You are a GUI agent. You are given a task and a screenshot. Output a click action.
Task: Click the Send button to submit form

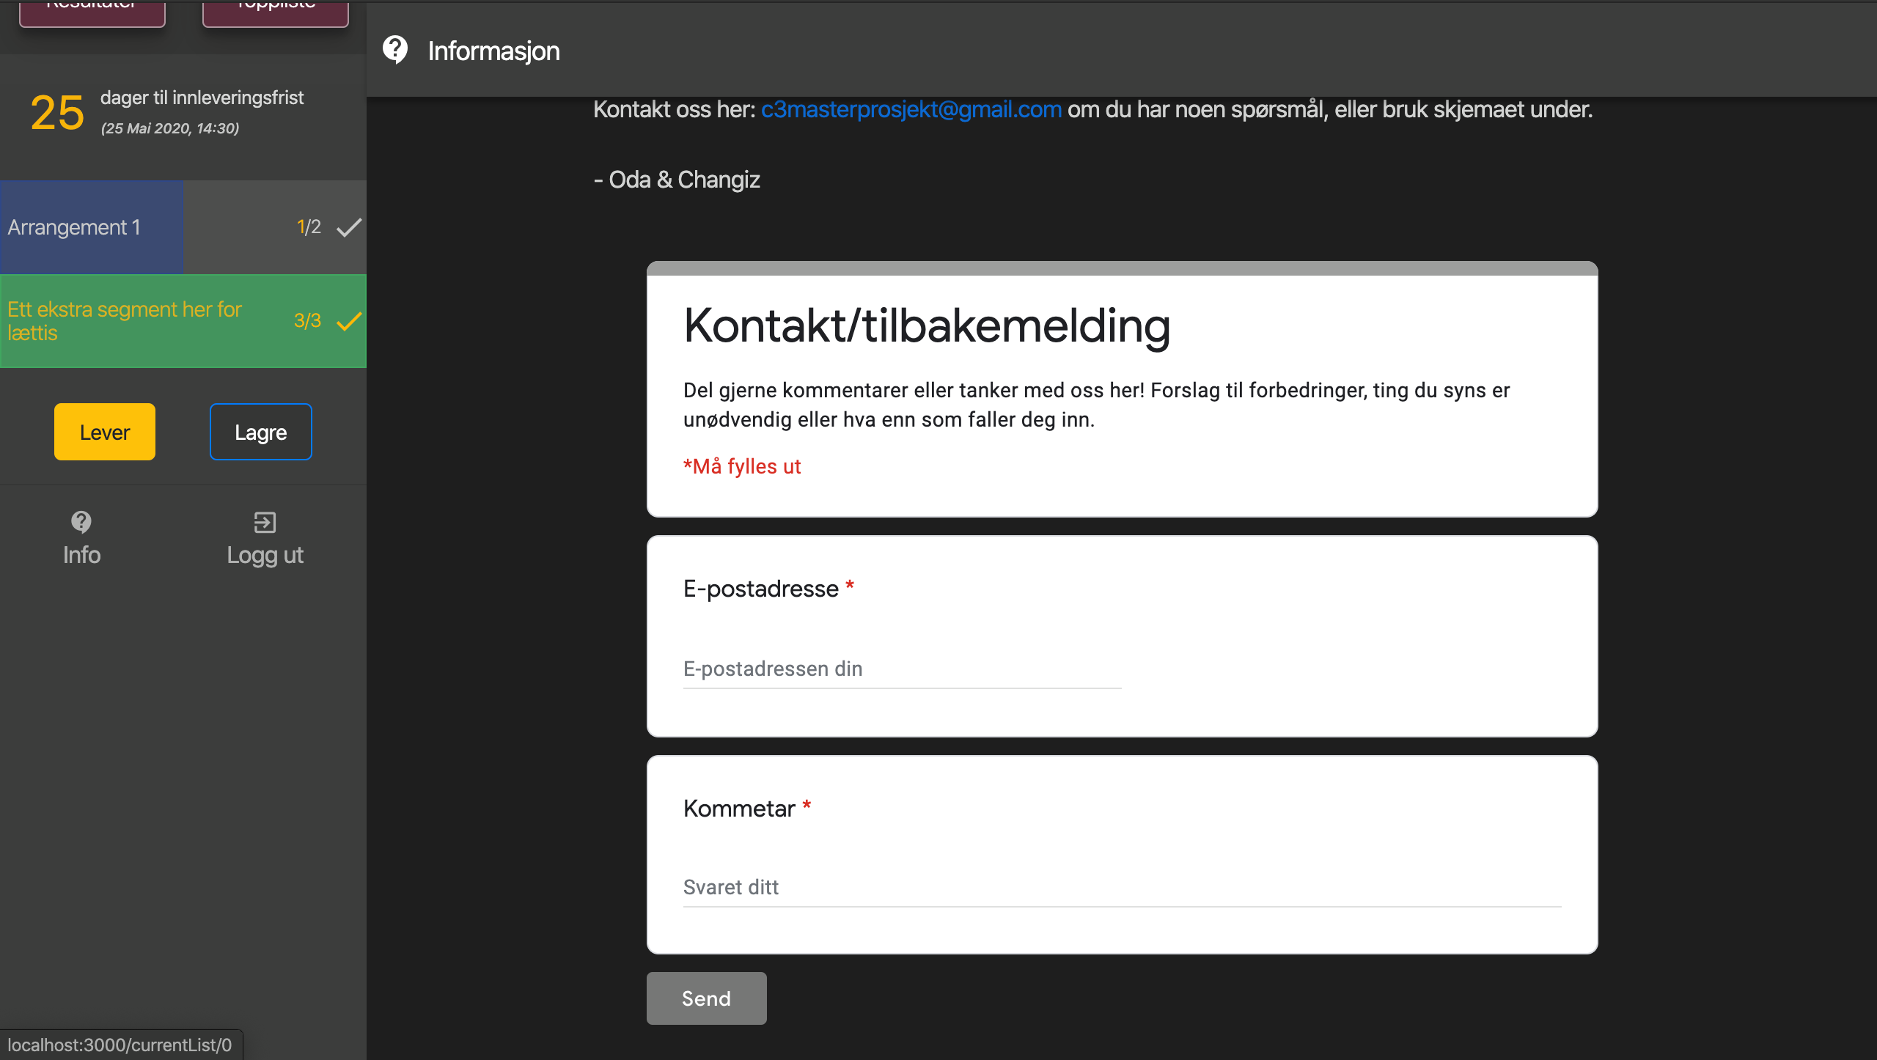click(x=707, y=997)
